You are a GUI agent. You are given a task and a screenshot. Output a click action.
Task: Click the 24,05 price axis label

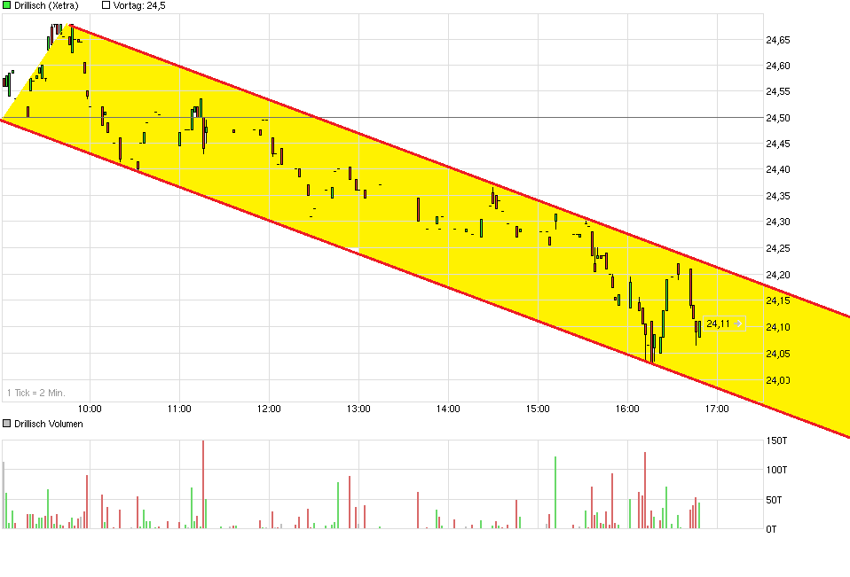[777, 354]
